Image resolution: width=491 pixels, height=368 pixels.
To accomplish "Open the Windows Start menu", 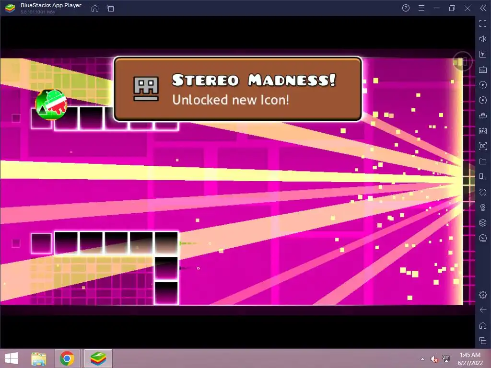I will tap(12, 358).
